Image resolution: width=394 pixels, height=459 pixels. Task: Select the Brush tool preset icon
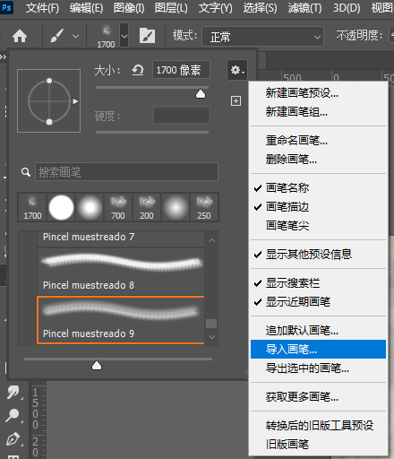tap(56, 36)
